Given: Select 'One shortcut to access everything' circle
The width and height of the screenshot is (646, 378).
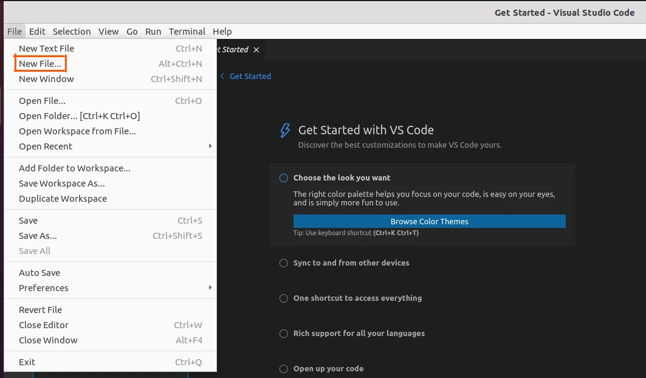Looking at the screenshot, I should pyautogui.click(x=283, y=298).
